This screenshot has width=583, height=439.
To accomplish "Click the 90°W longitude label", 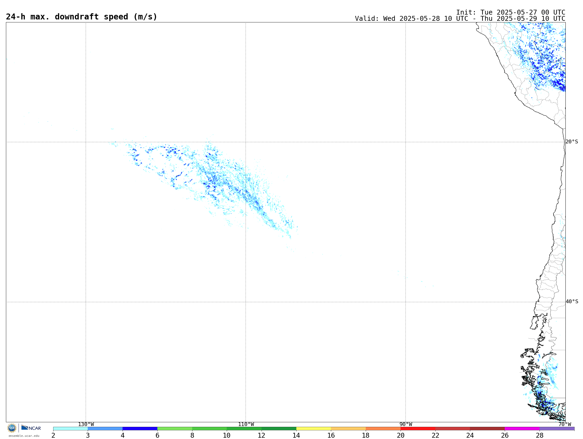I will click(x=406, y=424).
